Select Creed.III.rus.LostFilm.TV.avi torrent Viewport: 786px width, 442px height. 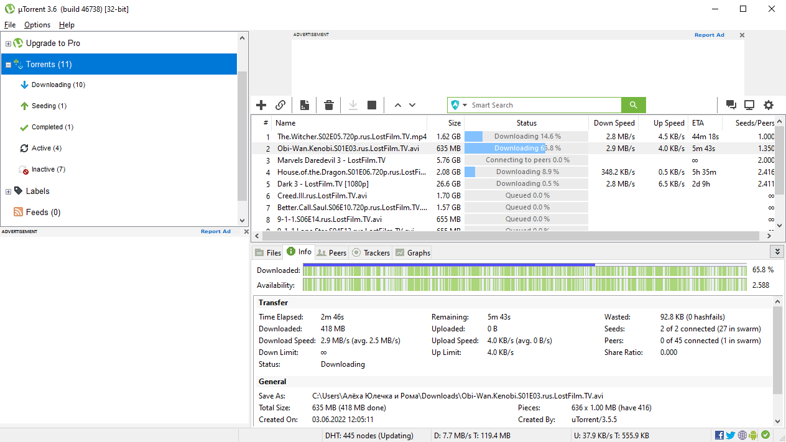513,195
